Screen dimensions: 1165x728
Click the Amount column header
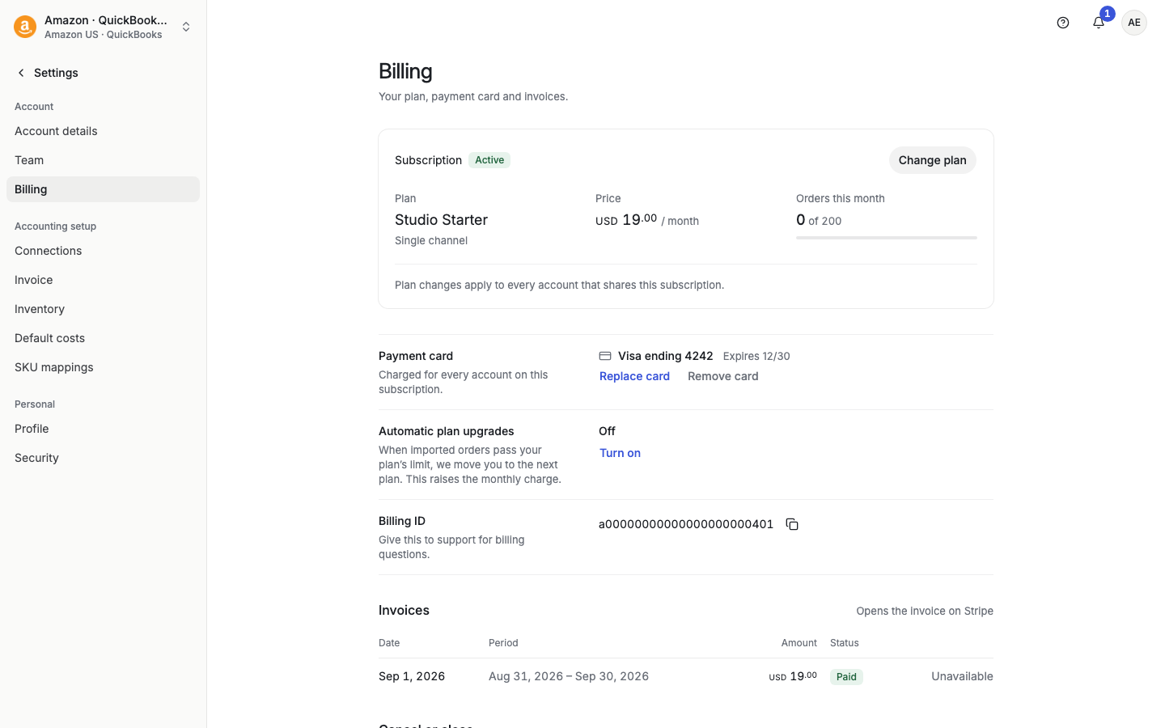(799, 643)
